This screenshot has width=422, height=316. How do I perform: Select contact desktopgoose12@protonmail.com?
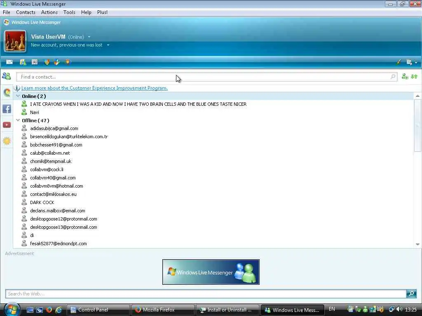click(63, 219)
